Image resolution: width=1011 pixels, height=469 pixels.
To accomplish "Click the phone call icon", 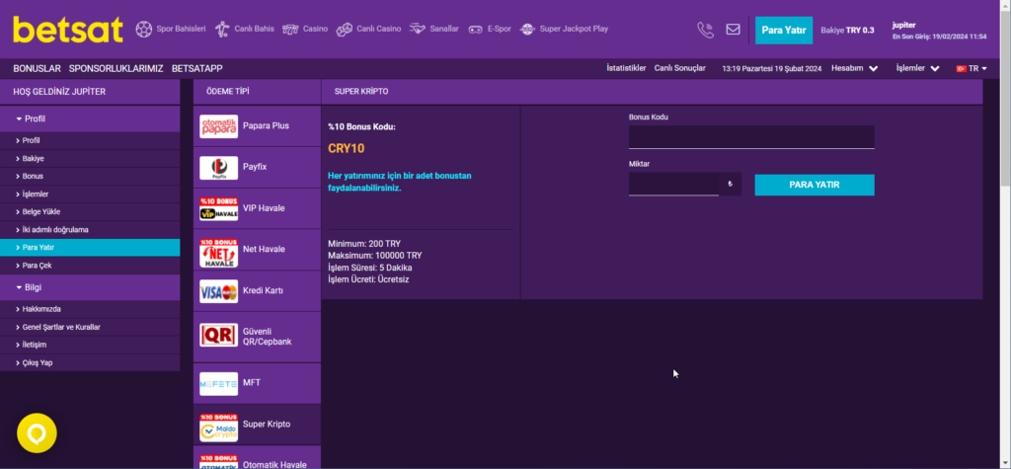I will [x=705, y=30].
